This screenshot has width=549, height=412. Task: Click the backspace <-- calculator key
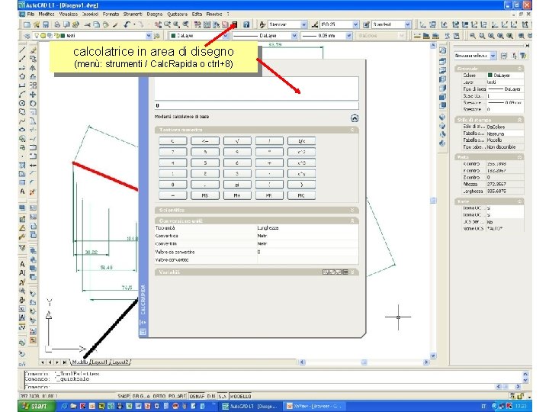(205, 141)
